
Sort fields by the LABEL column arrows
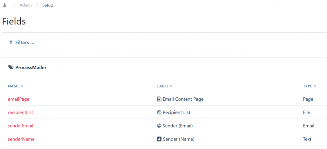[171, 86]
